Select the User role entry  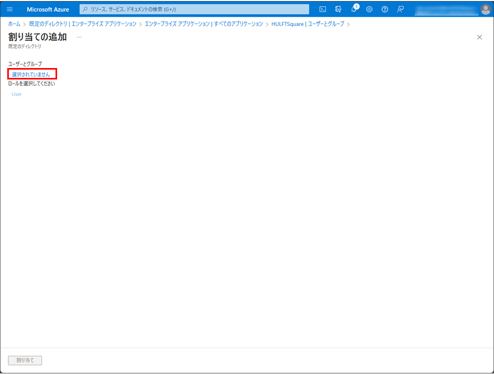coord(17,94)
